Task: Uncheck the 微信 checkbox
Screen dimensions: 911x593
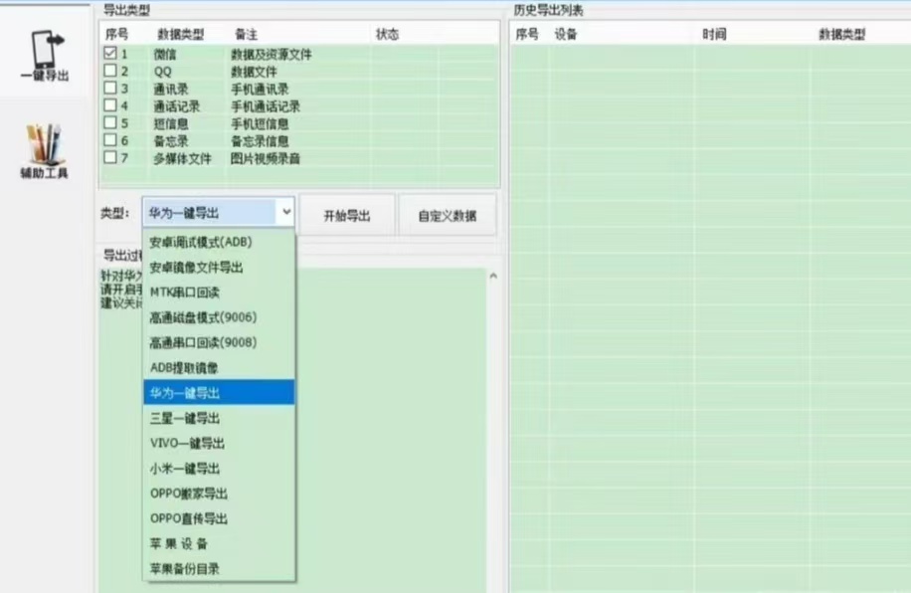Action: (x=110, y=54)
